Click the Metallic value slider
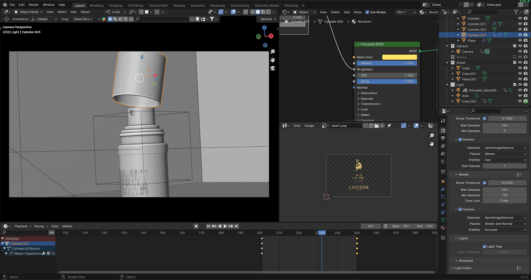 (387, 63)
